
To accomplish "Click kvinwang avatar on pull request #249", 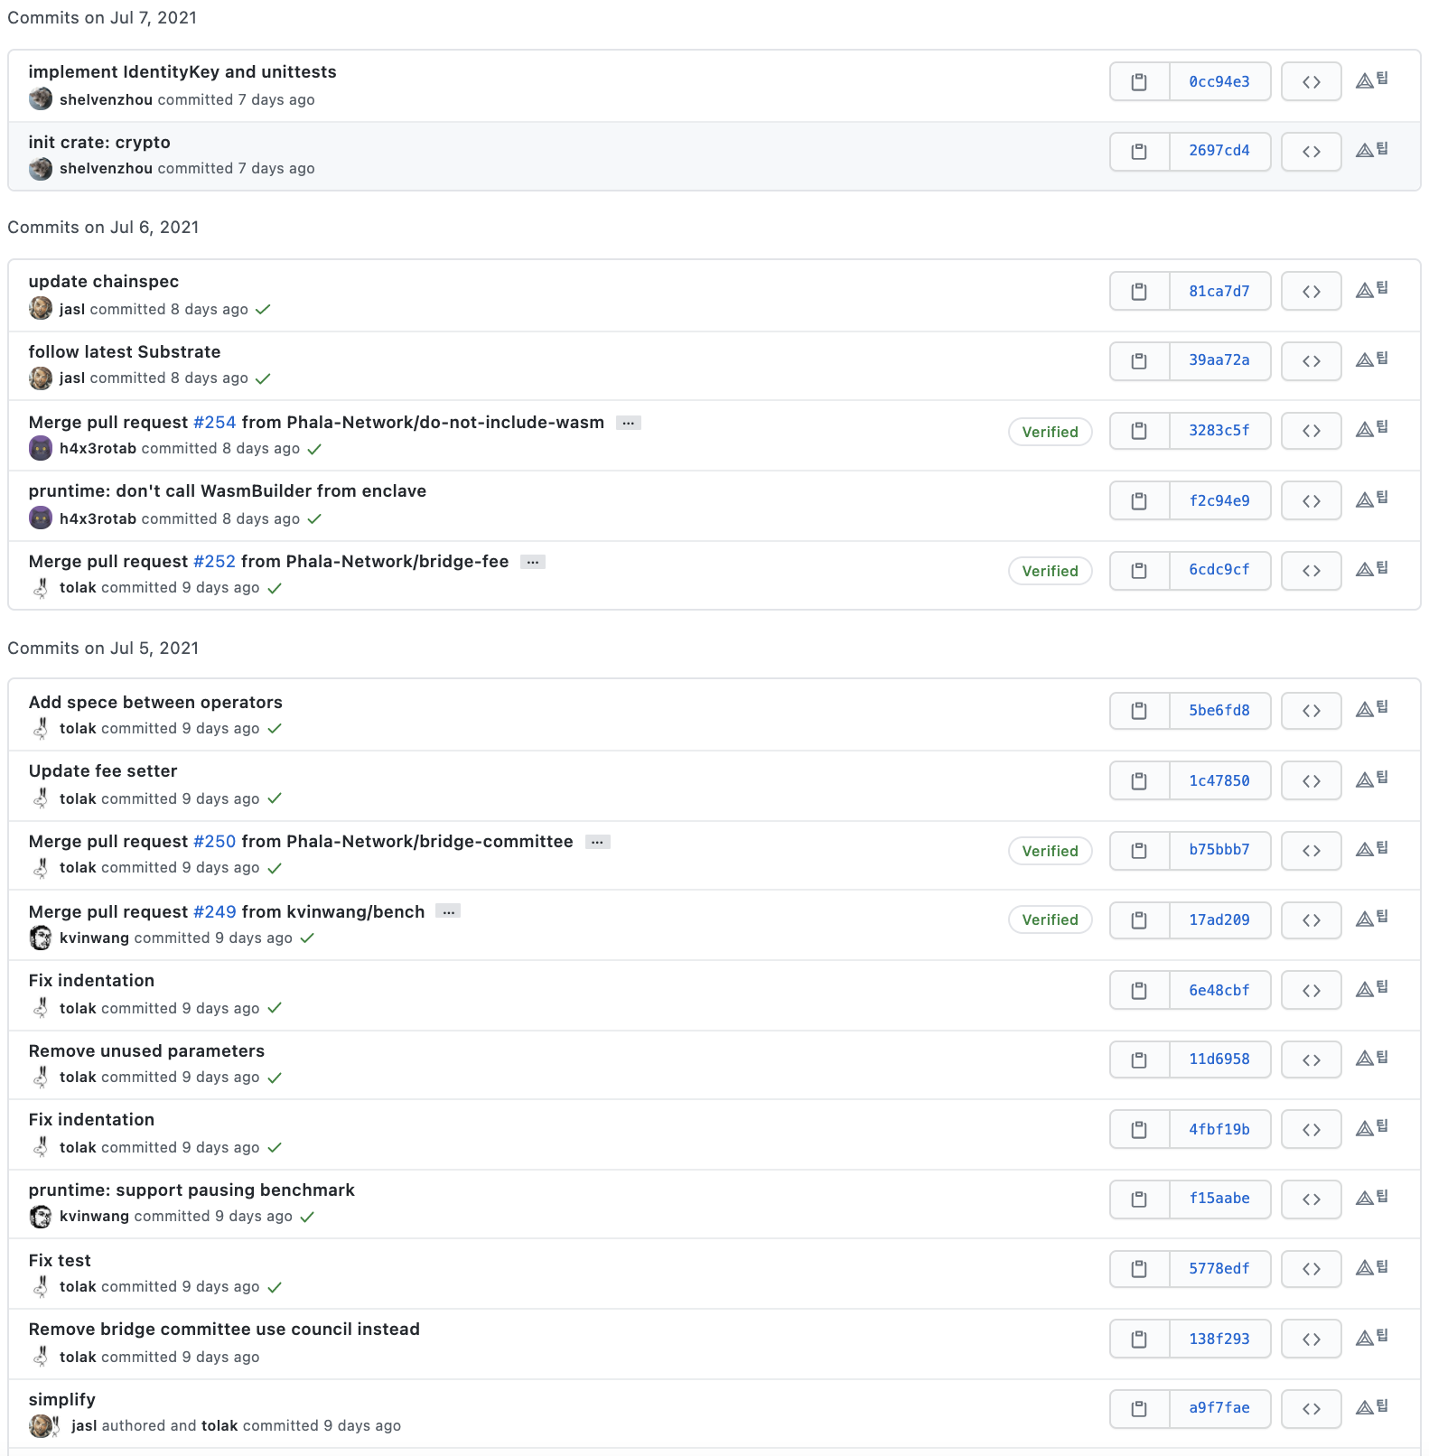I will pos(41,938).
